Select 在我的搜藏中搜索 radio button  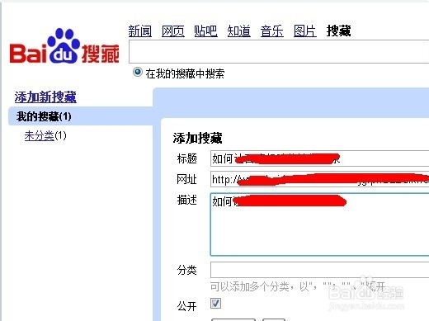tap(138, 73)
